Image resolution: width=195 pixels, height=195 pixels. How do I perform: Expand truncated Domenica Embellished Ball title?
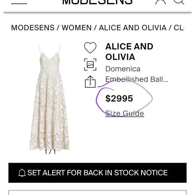[136, 74]
